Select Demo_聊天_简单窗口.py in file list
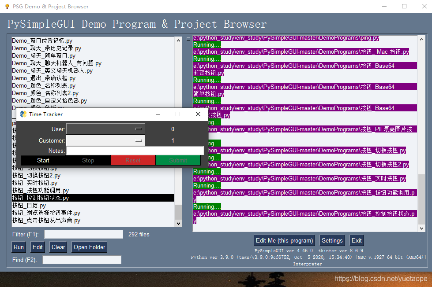The width and height of the screenshot is (432, 287). 93,55
